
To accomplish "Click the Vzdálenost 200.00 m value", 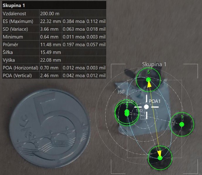I will 50,13.
